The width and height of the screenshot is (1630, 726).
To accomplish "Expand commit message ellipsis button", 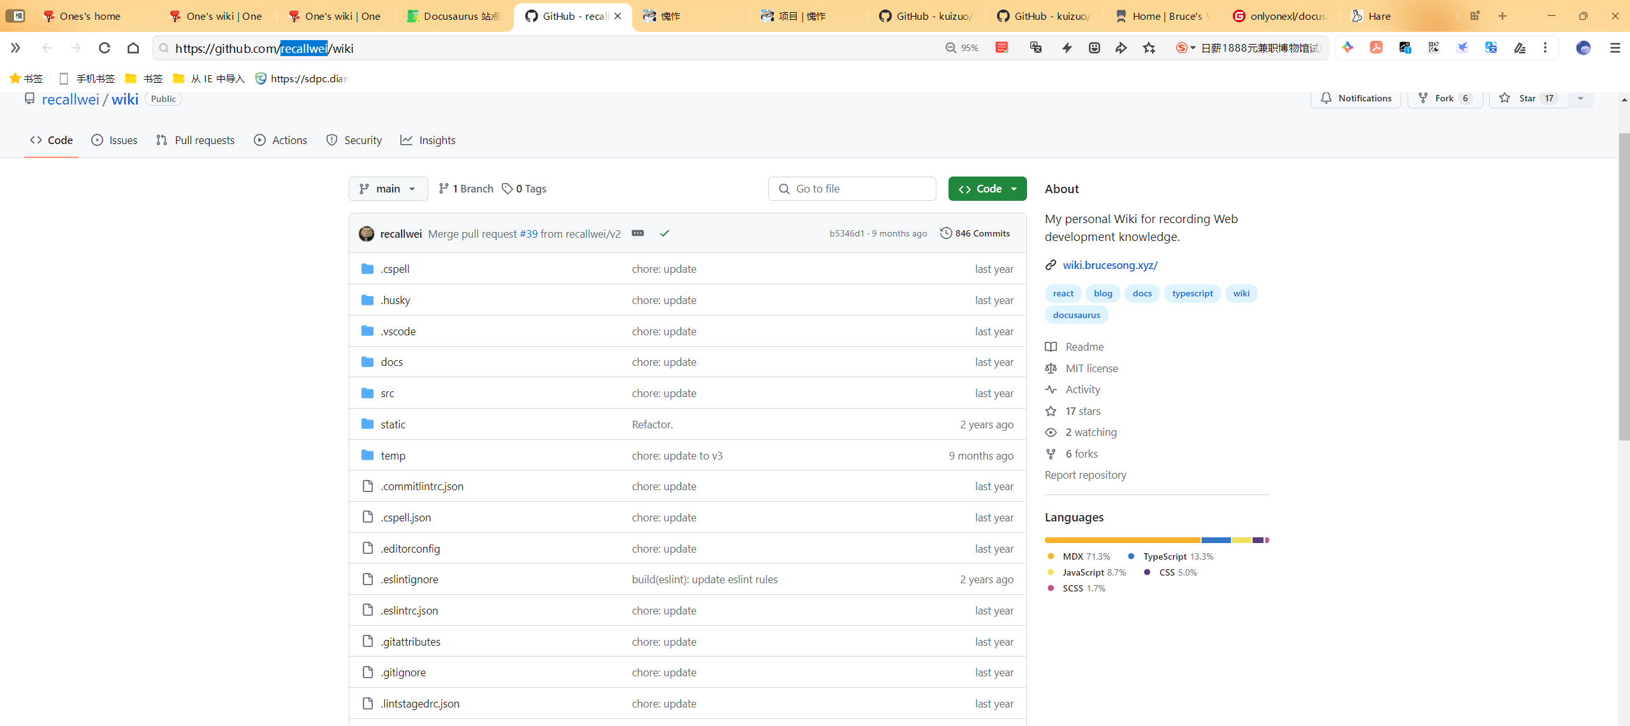I will click(x=637, y=233).
